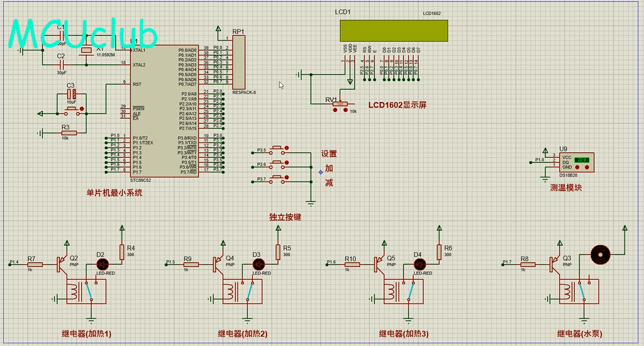The image size is (644, 346).
Task: Click the DS18B20 temperature readout 22.0
Action: point(581,159)
